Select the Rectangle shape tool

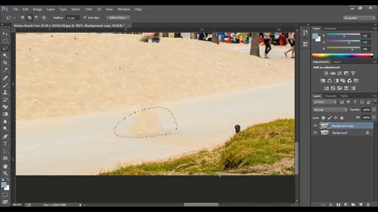point(5,158)
